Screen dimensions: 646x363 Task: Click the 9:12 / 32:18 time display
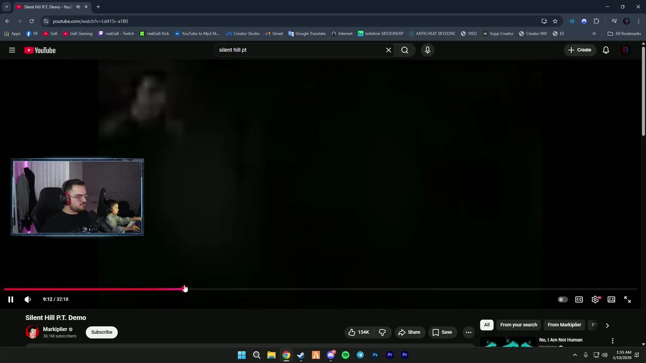[56, 299]
